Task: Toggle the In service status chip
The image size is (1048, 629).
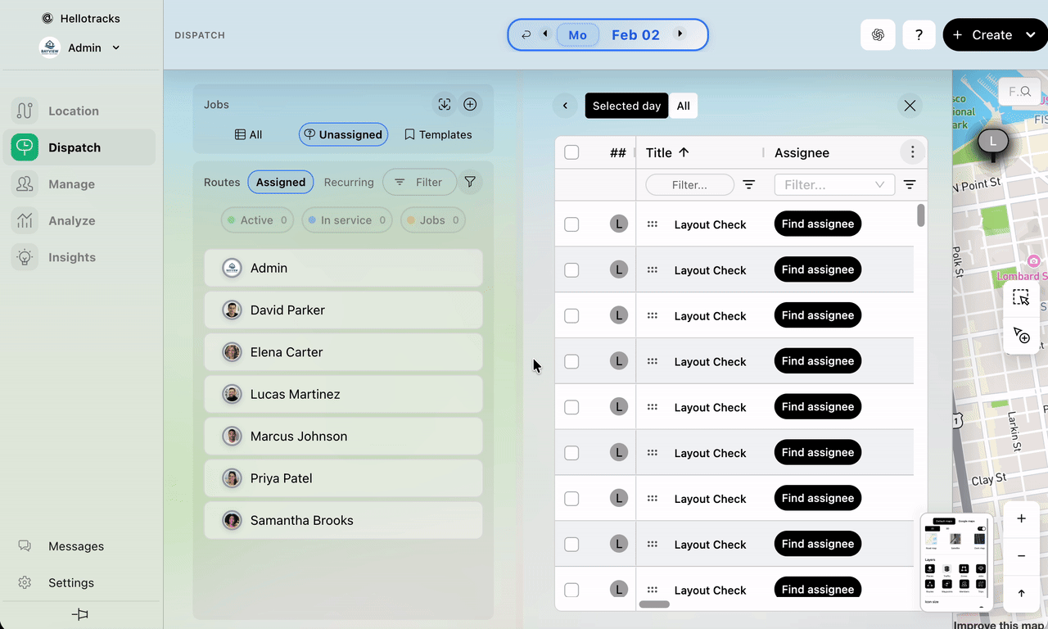Action: point(347,220)
